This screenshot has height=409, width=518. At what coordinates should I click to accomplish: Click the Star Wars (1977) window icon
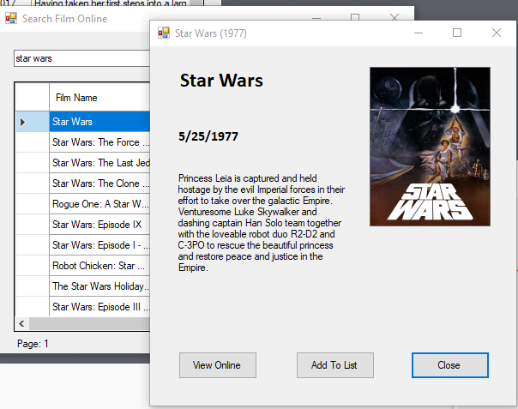click(x=164, y=33)
